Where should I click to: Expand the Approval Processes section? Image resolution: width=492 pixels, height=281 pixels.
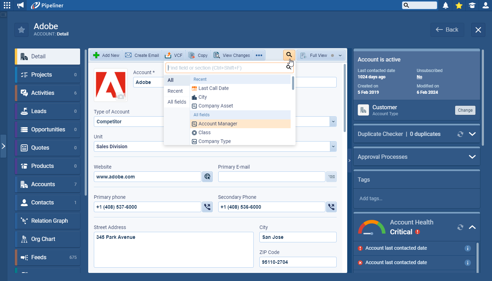coord(472,157)
